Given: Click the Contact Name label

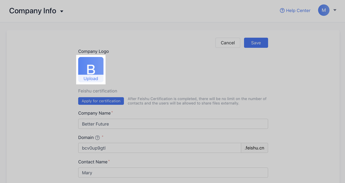Looking at the screenshot, I should [x=93, y=162].
